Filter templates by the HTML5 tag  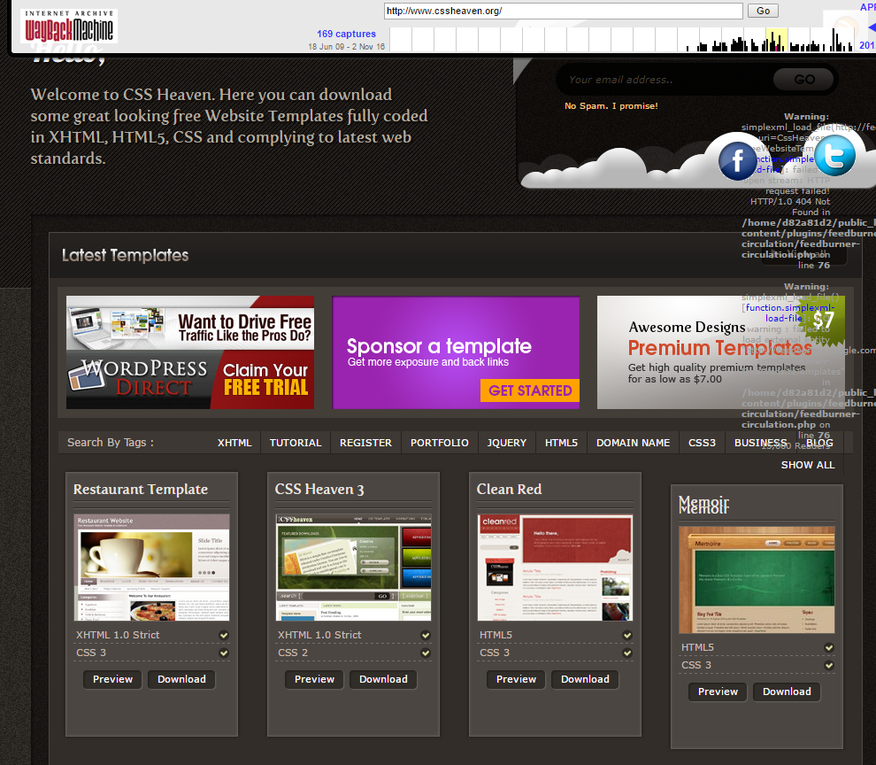[x=562, y=443]
